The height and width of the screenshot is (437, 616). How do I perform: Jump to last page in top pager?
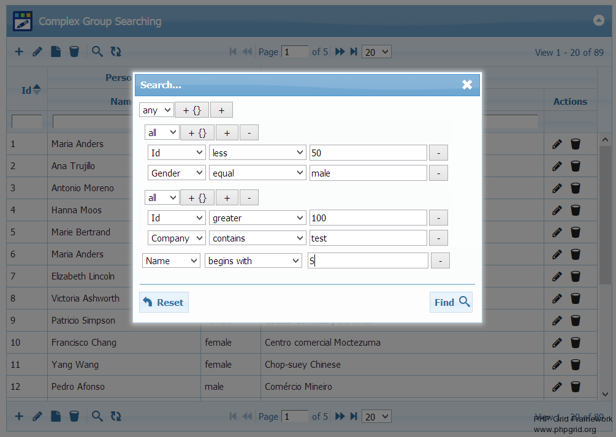354,52
